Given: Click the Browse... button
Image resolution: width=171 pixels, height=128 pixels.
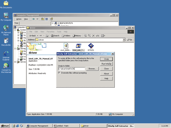Looking at the screenshot, I should (x=92, y=69).
